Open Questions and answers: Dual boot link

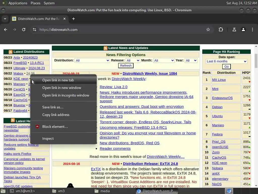pos(142,107)
